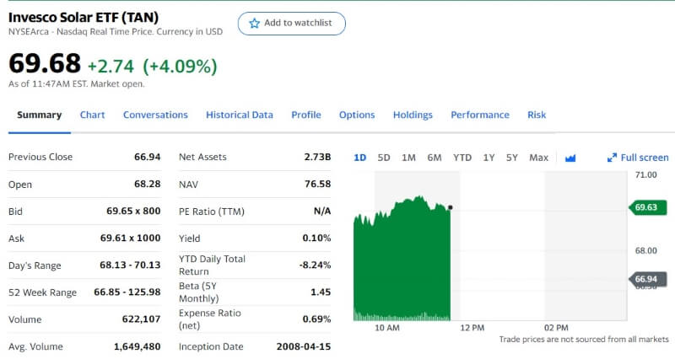Select the 5D chart range
Image resolution: width=675 pixels, height=359 pixels.
coord(384,158)
